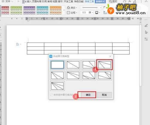Select the red table style thumbnail

click(x=5, y=10)
